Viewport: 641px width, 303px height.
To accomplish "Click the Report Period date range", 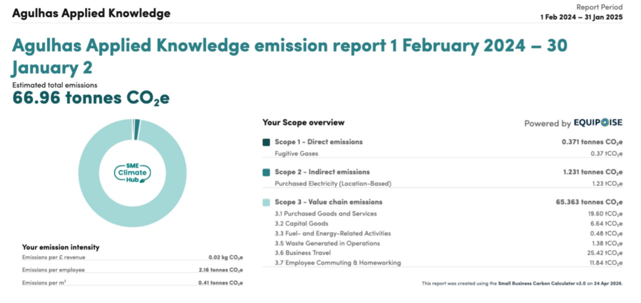I will point(582,17).
